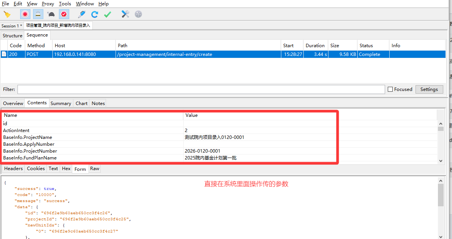Switch to the Session 1 tab
452x239 pixels.
(x=12, y=26)
